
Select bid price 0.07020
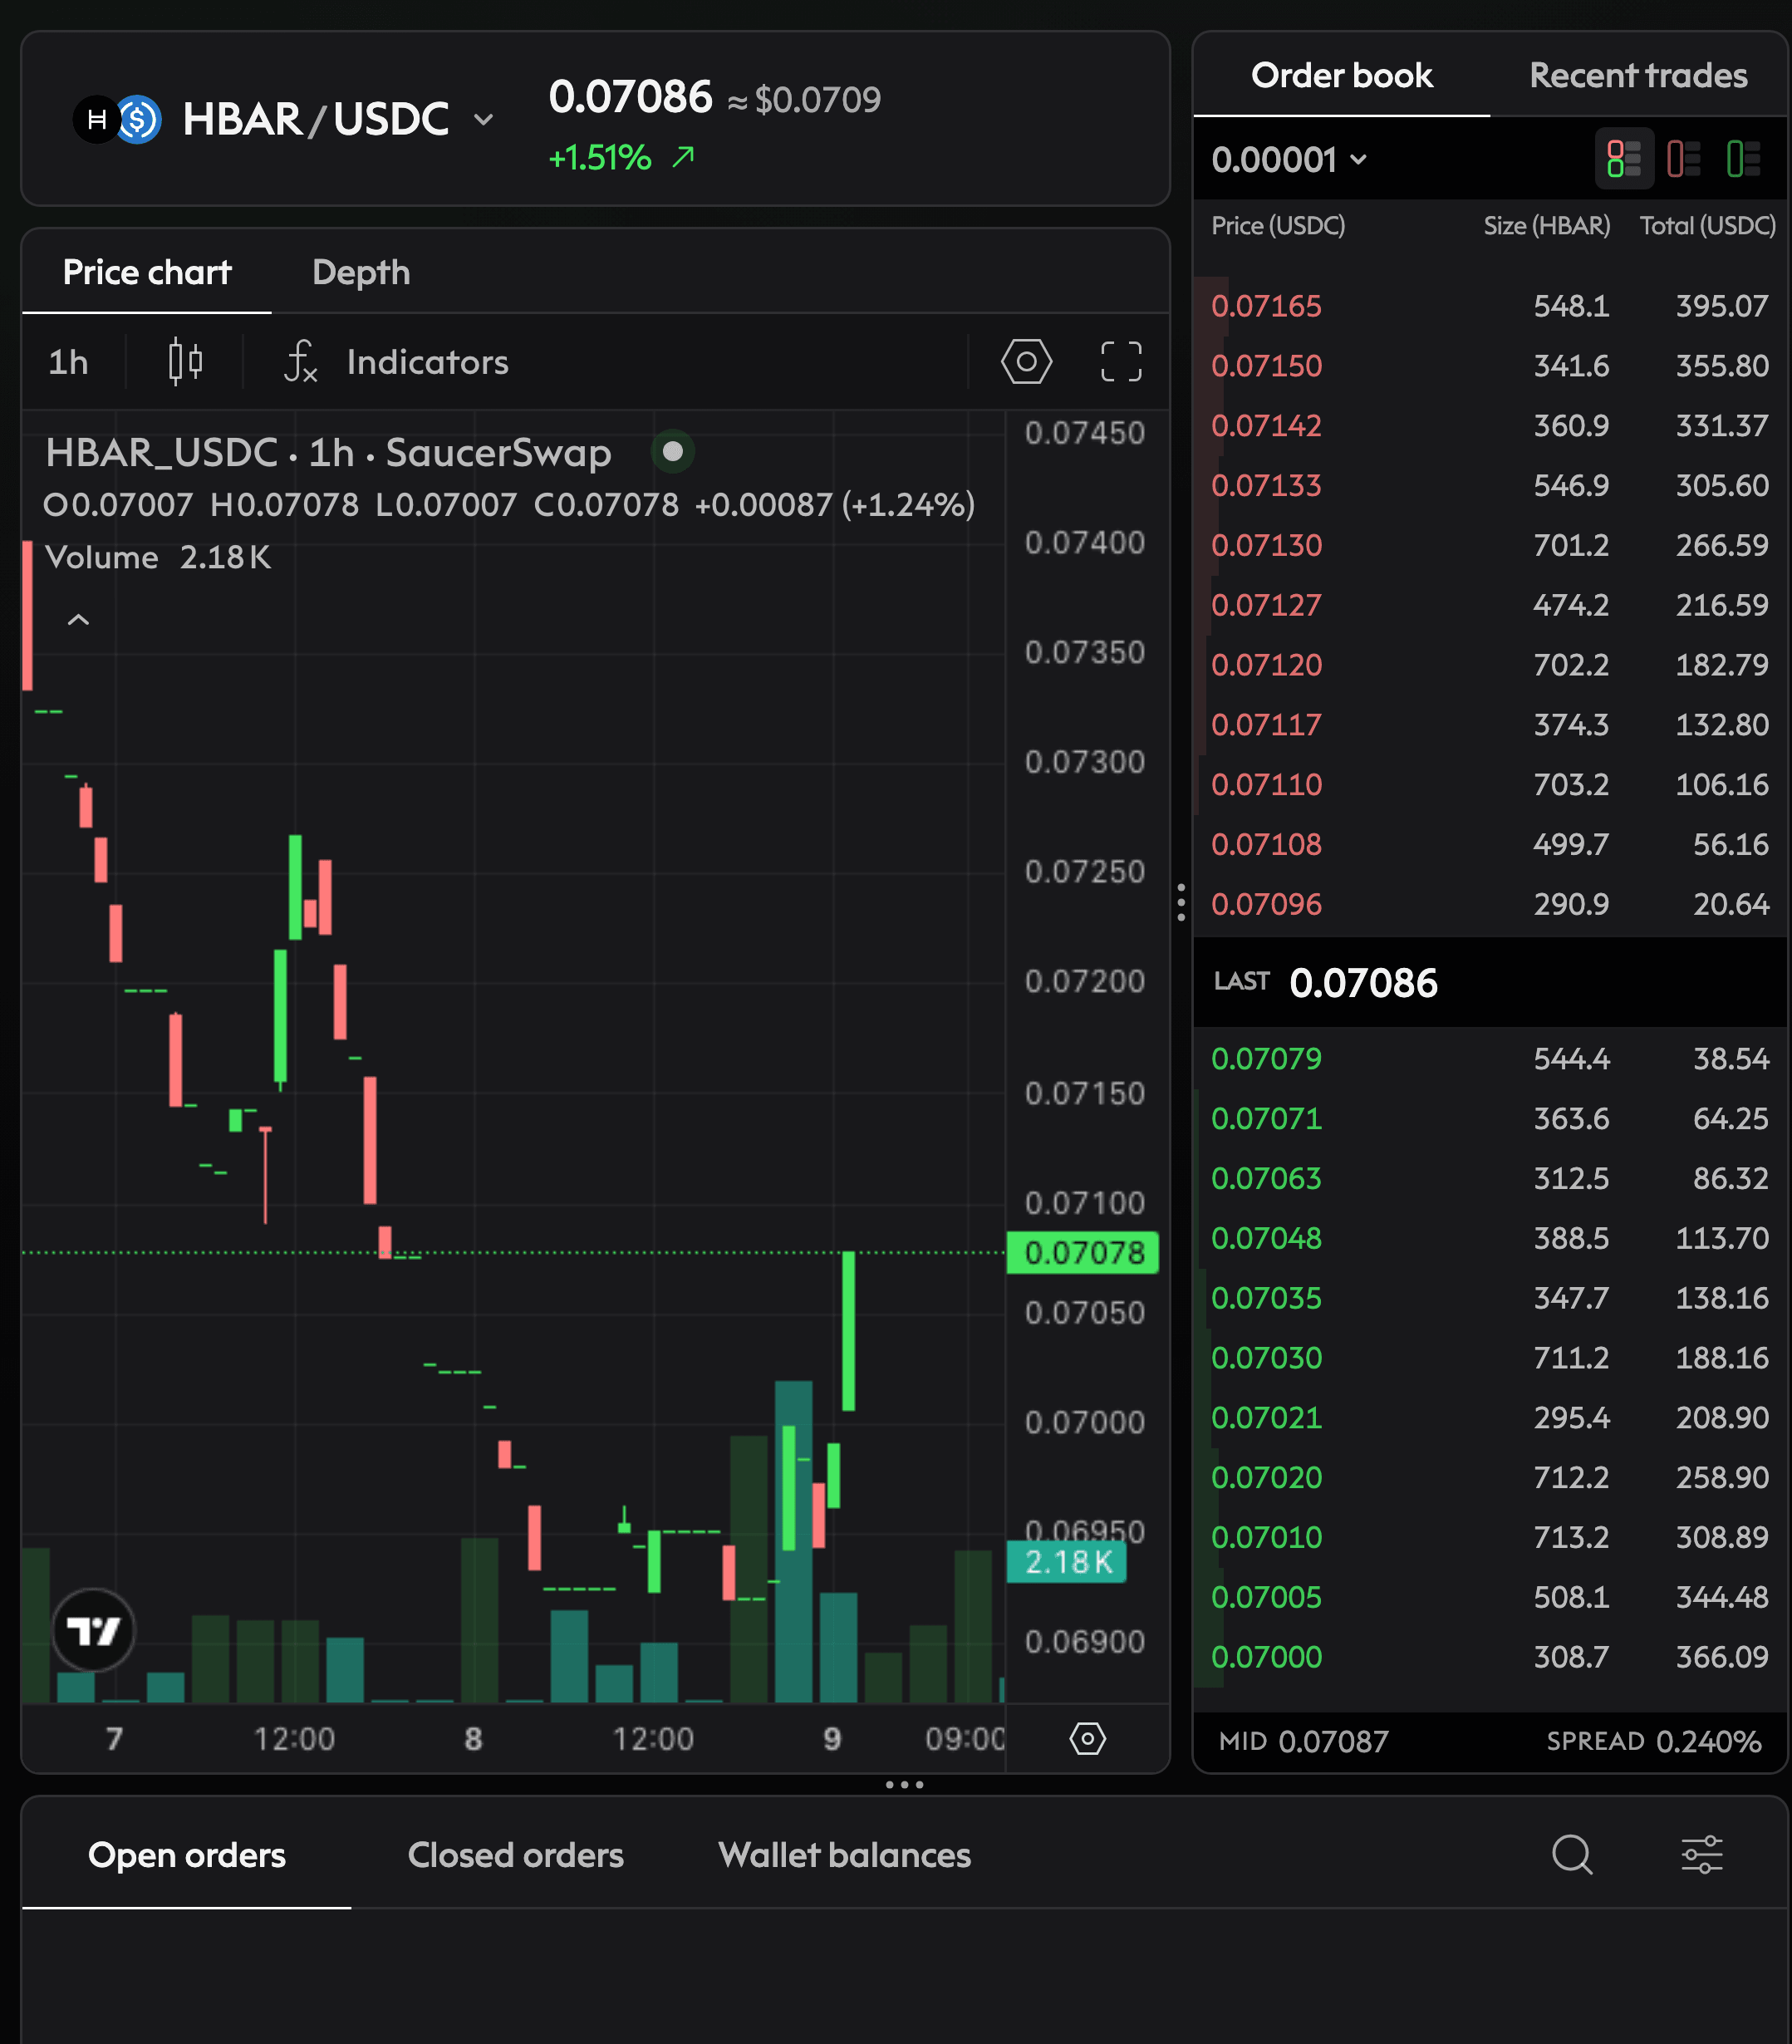click(1266, 1478)
